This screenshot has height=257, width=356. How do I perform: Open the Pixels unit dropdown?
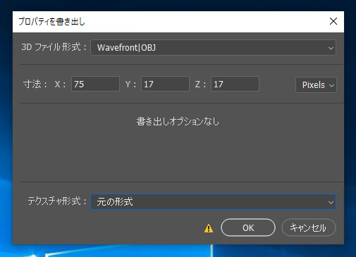(316, 84)
